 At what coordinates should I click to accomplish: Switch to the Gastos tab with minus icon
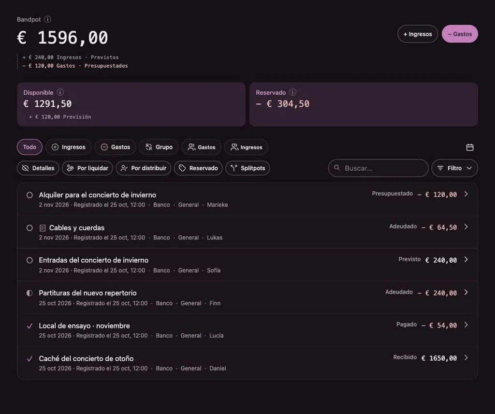coord(115,147)
